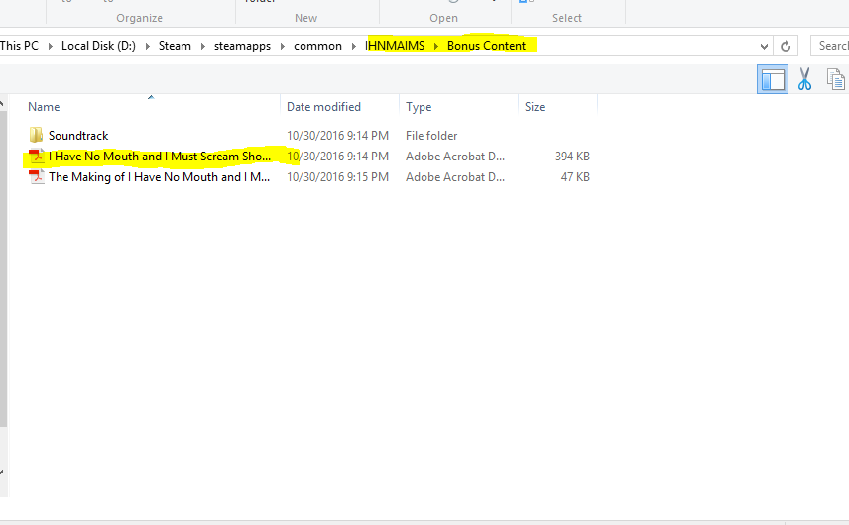Screen dimensions: 849x525
Task: Click Soundtrack's 10/30/2016 9:14 PM date
Action: [x=337, y=135]
